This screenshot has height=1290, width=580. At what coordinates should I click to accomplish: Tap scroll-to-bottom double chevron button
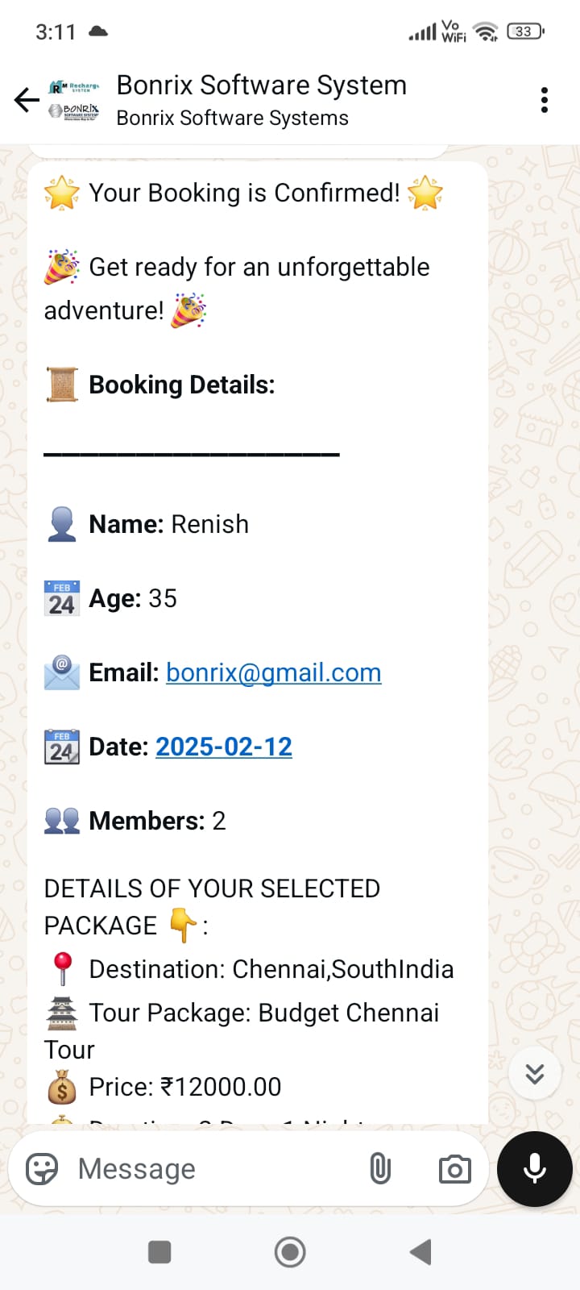pyautogui.click(x=535, y=1073)
